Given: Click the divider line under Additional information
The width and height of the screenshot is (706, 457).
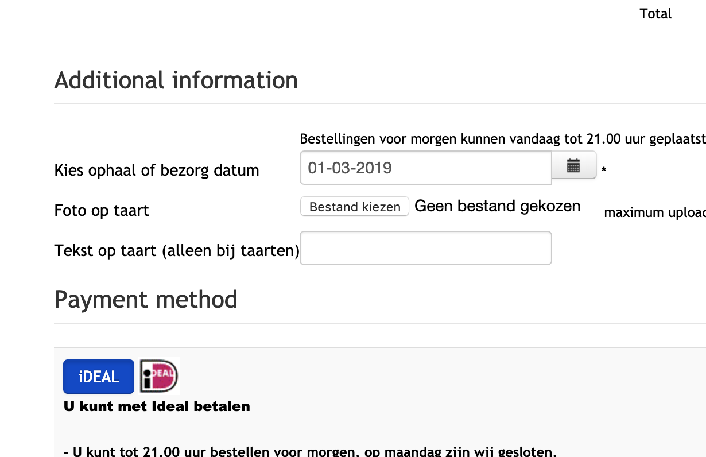Looking at the screenshot, I should [379, 104].
